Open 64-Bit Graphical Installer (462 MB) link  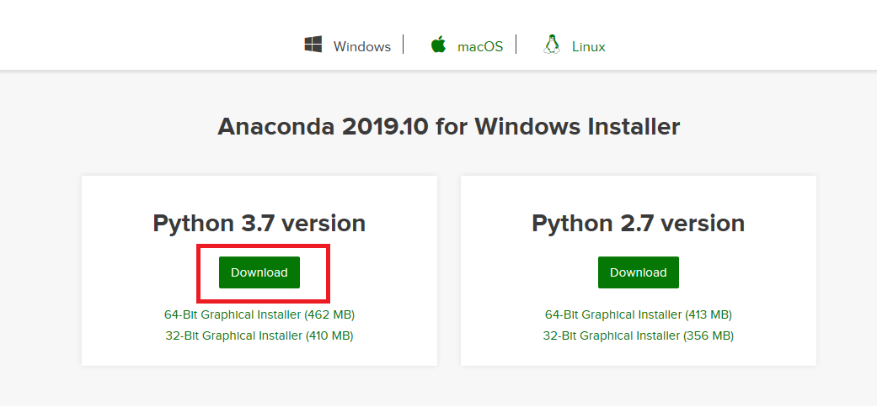tap(259, 314)
